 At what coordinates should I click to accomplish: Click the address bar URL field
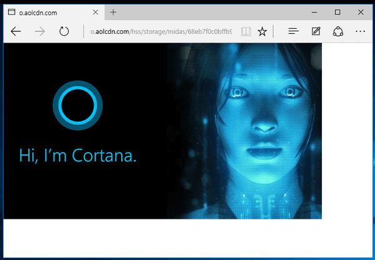click(161, 32)
